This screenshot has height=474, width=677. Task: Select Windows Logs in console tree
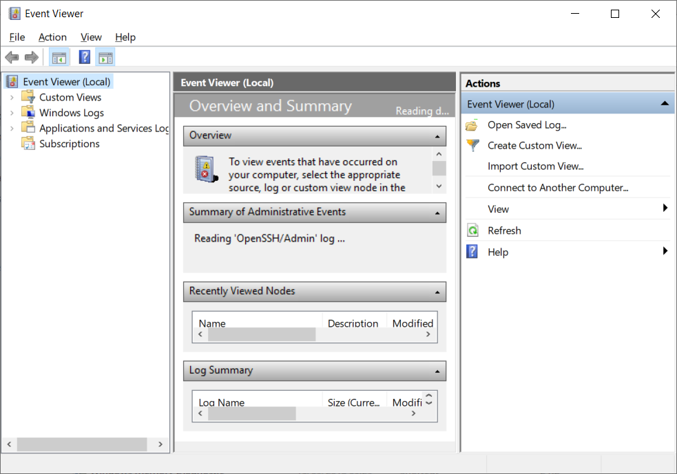(x=72, y=113)
